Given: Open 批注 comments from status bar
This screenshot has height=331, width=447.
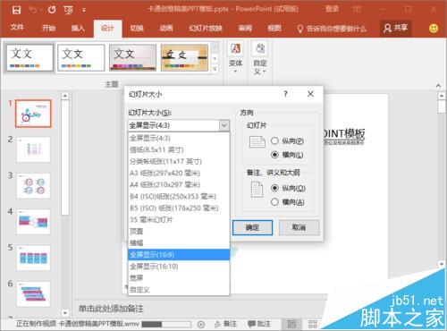Looking at the screenshot, I should coord(259,324).
